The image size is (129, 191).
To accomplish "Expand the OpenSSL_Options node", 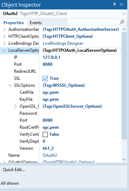I will tap(16, 106).
